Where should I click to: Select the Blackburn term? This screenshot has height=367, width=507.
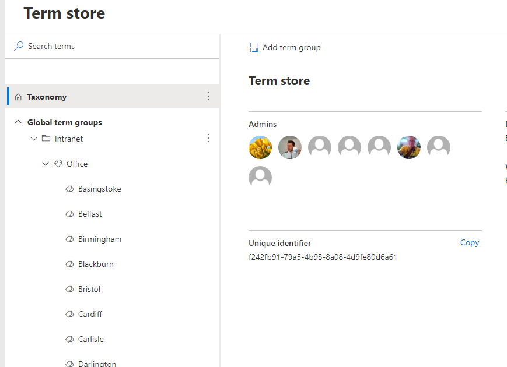pyautogui.click(x=97, y=264)
